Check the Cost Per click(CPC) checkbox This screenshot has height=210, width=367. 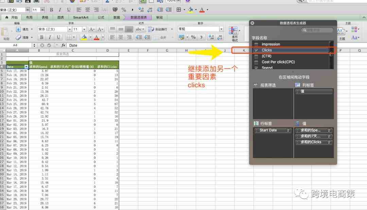(256, 62)
